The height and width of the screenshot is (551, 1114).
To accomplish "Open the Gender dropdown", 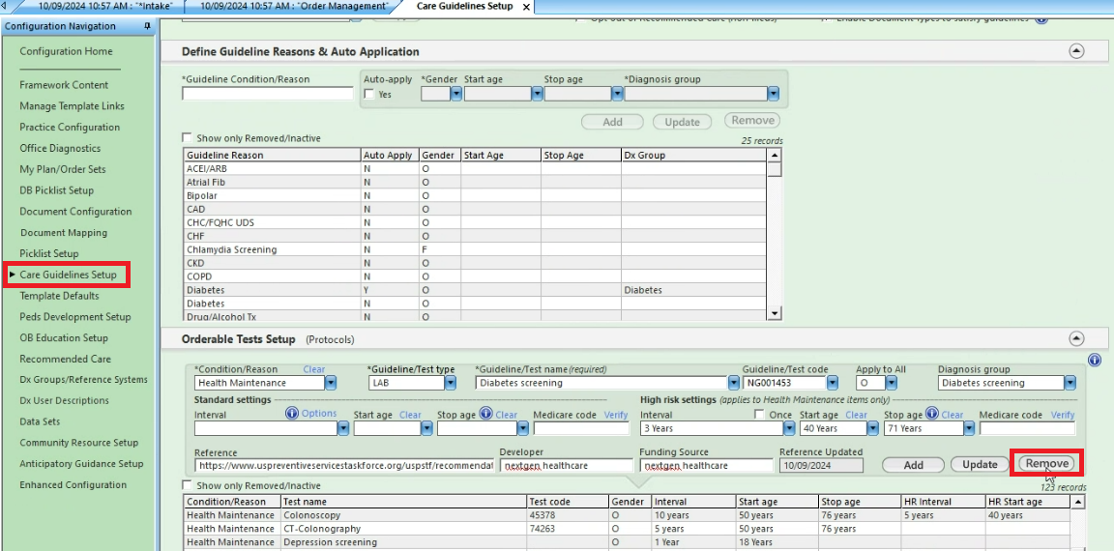I will point(456,94).
